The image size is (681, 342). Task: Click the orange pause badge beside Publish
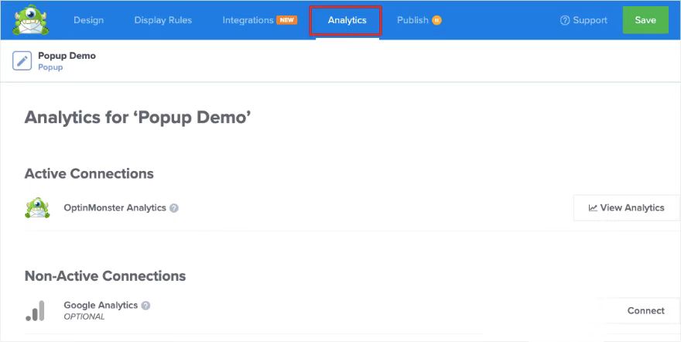(x=437, y=20)
